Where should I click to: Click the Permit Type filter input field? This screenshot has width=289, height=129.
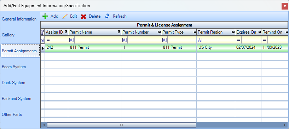182,40
